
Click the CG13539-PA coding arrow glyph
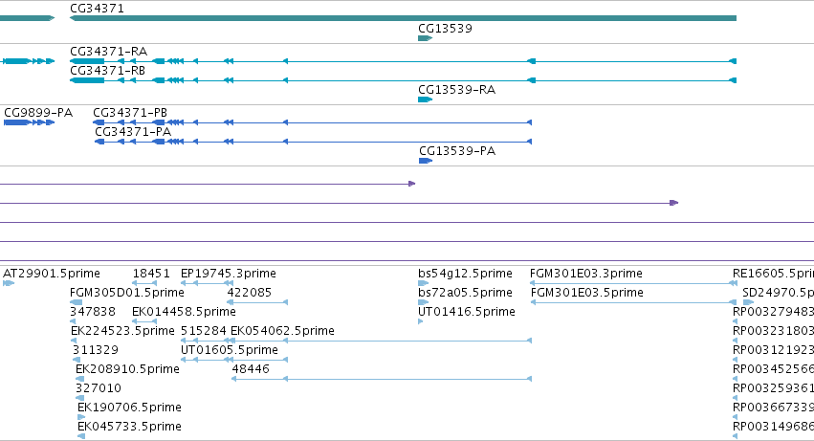pyautogui.click(x=426, y=161)
